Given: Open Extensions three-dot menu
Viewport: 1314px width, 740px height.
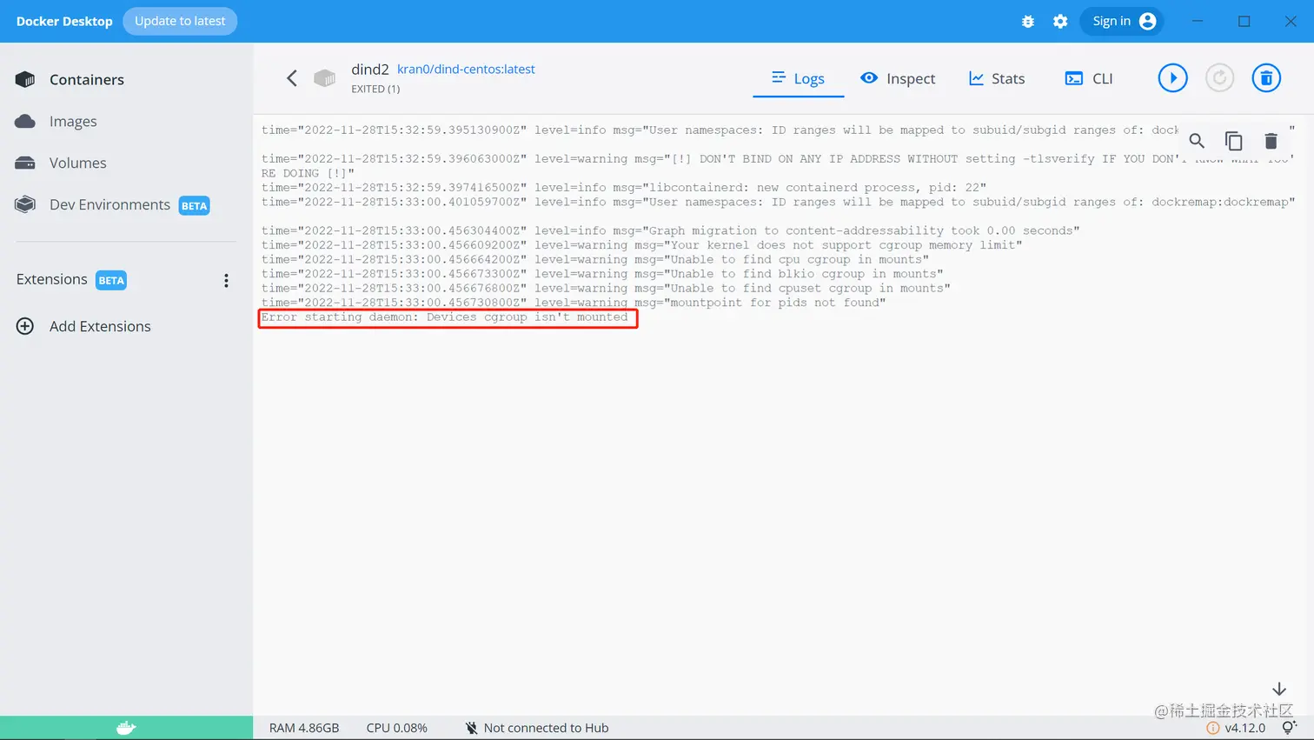Looking at the screenshot, I should [226, 280].
